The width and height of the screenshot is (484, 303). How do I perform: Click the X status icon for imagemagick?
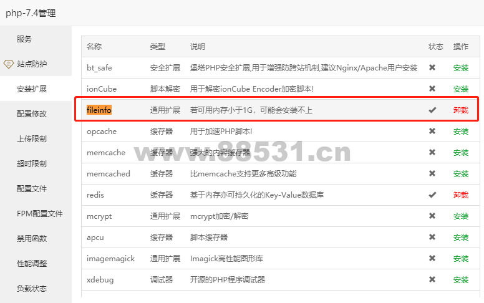432,258
